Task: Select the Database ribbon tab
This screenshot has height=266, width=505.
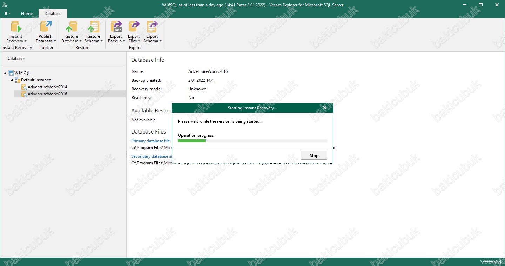Action: pyautogui.click(x=53, y=14)
